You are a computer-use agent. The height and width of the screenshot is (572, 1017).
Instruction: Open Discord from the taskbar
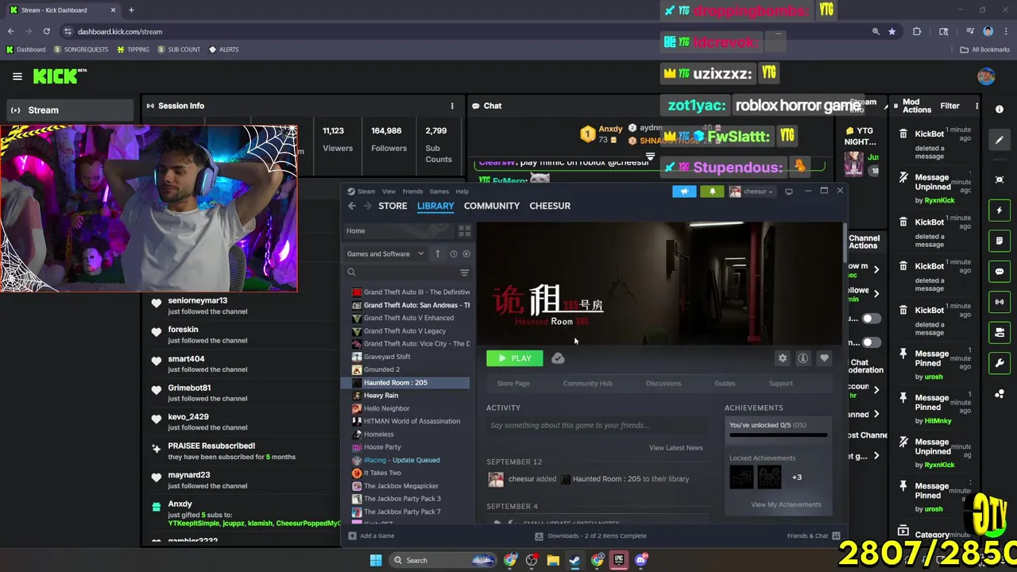click(641, 560)
